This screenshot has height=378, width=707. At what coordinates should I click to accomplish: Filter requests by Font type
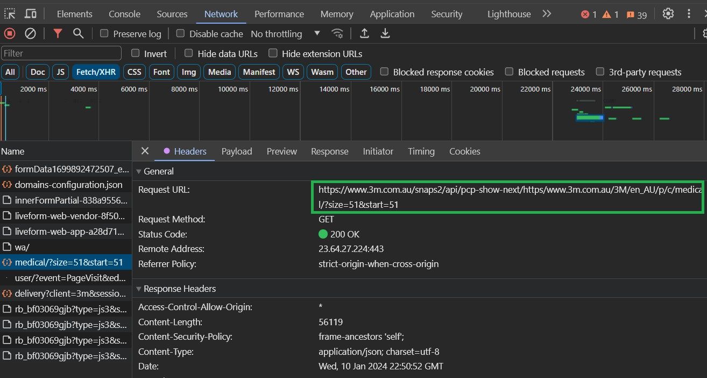(x=161, y=72)
